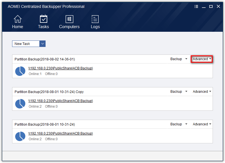Open backup path link of 10-31-24 Copy task
225x163 pixels.
tap(60, 101)
